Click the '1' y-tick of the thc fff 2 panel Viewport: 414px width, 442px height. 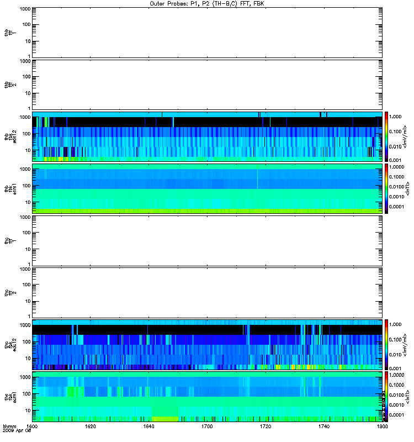(x=29, y=316)
